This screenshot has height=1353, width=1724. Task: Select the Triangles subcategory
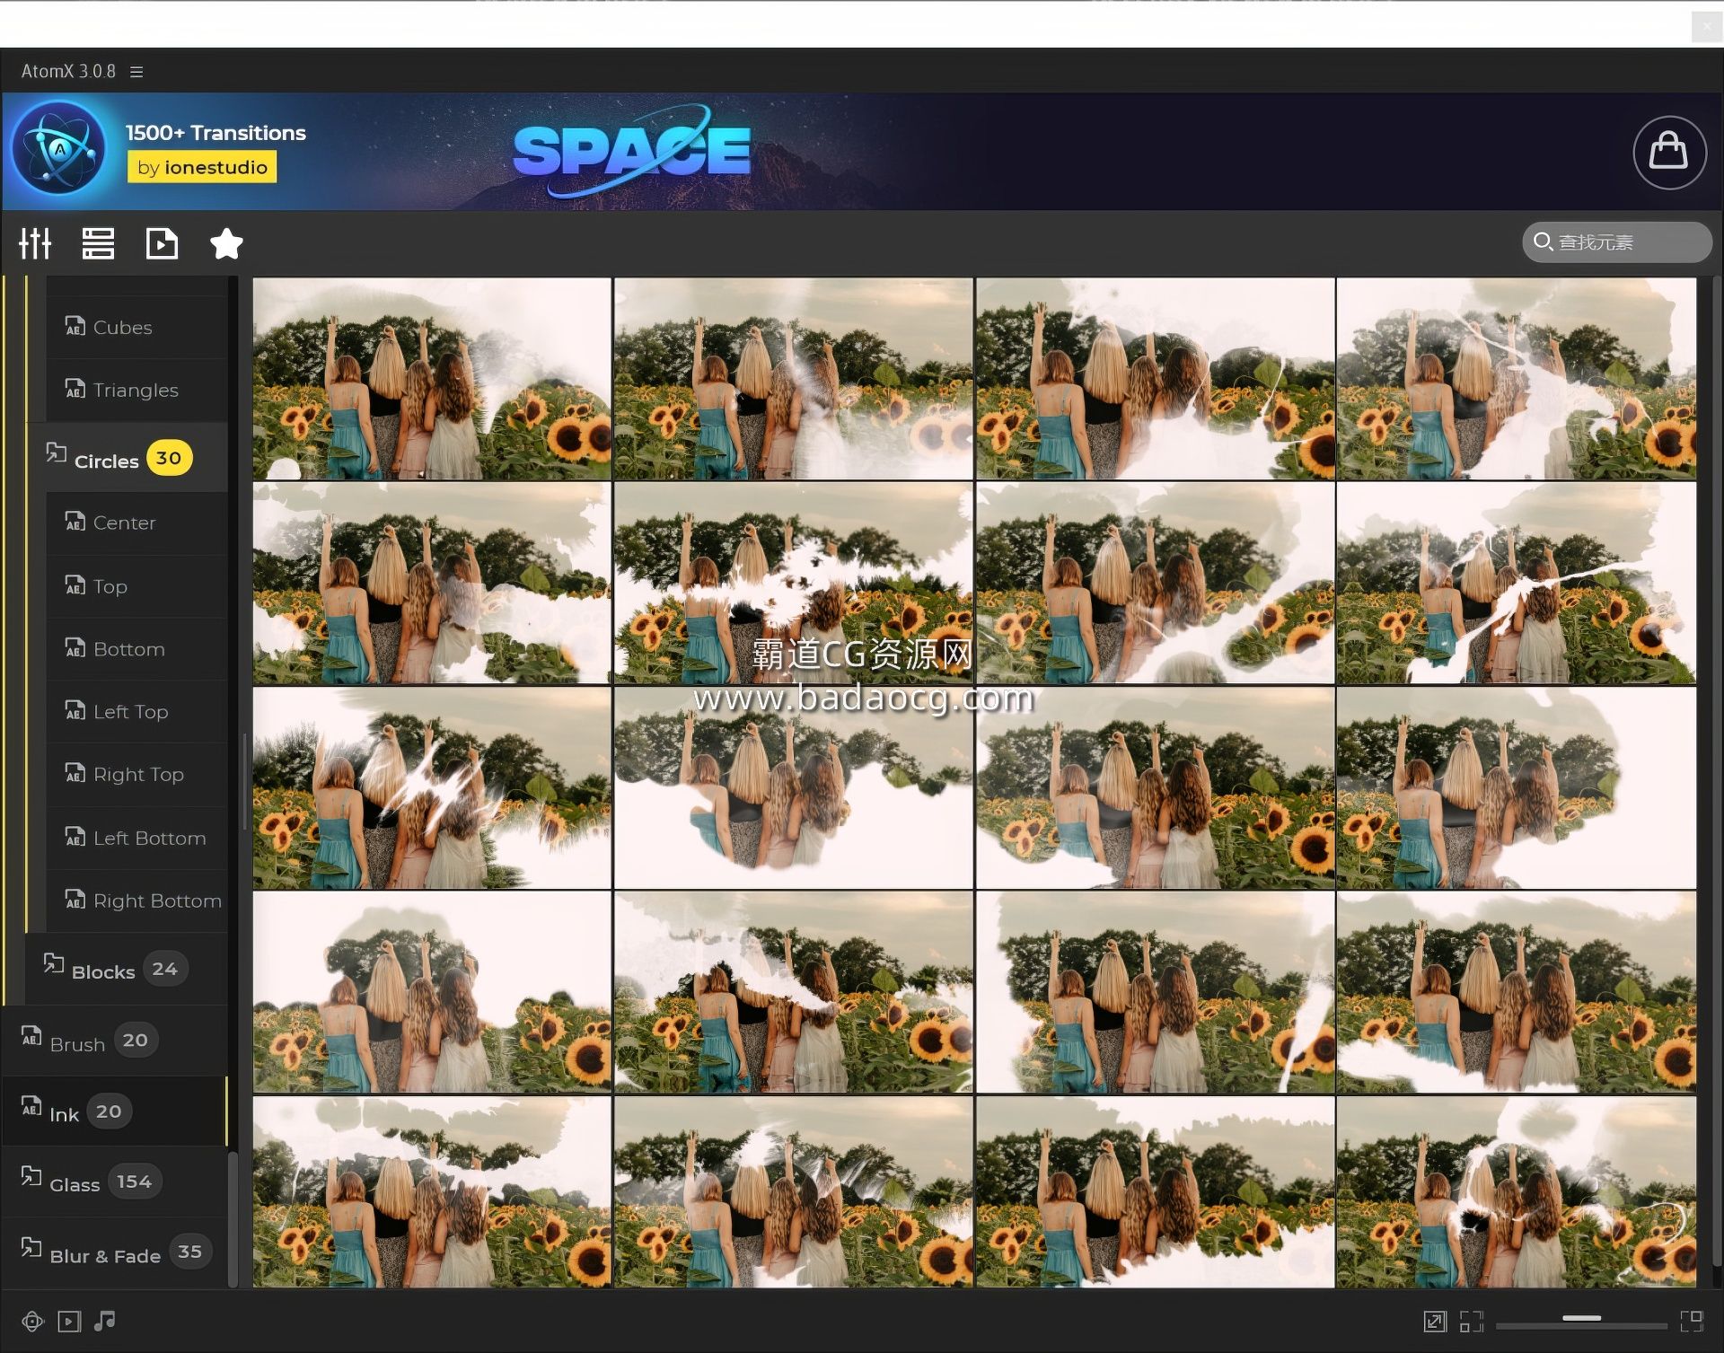(136, 391)
